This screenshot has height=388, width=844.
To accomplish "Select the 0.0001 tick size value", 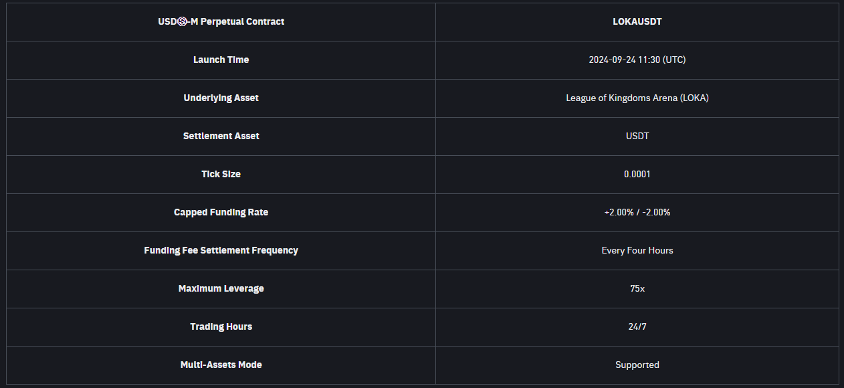I will click(x=637, y=174).
